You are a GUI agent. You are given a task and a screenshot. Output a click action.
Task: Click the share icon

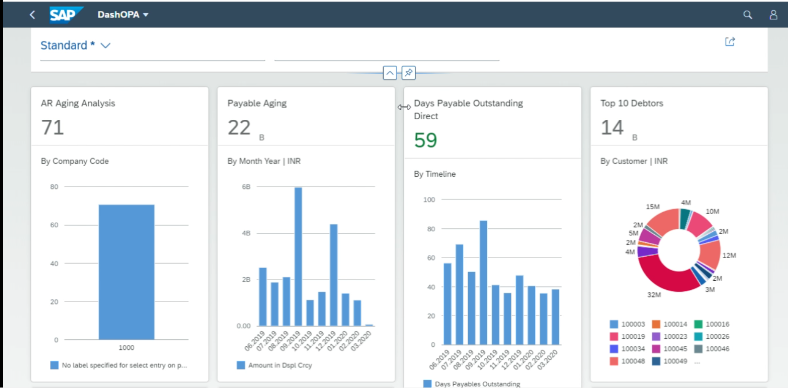(x=730, y=42)
